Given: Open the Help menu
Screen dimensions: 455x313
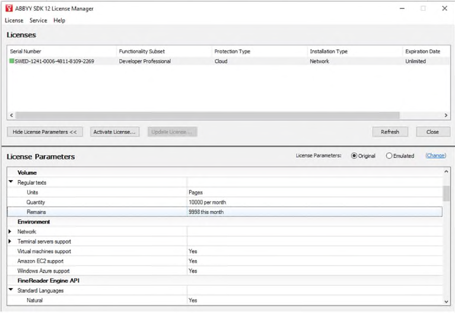Looking at the screenshot, I should coord(59,20).
